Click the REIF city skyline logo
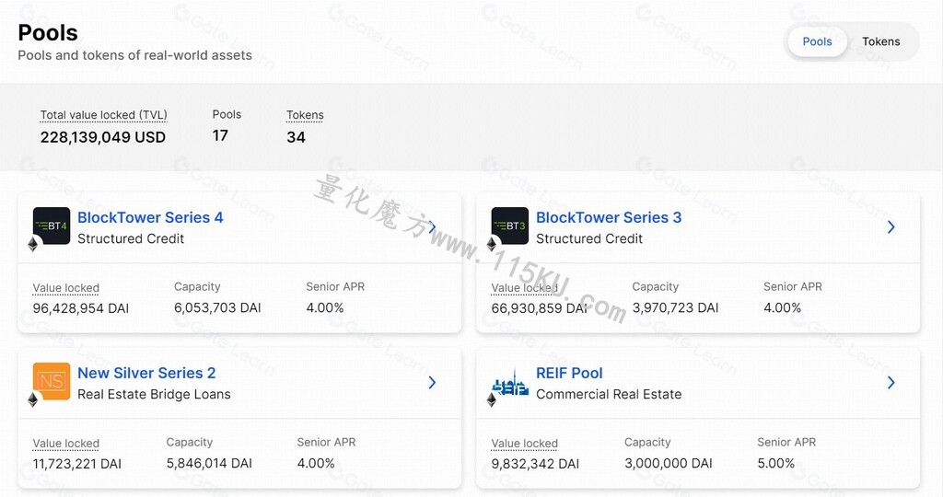 [x=510, y=383]
